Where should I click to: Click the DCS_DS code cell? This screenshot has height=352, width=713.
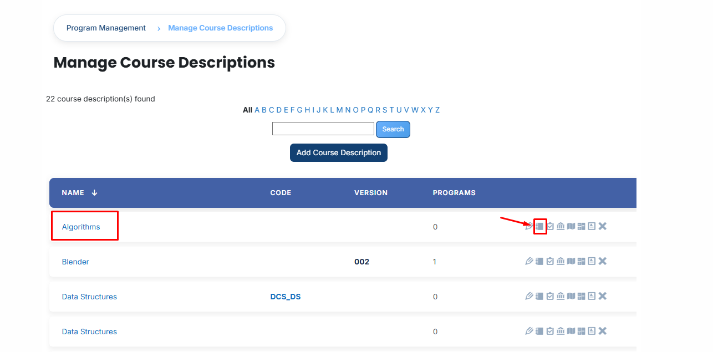[x=286, y=297]
